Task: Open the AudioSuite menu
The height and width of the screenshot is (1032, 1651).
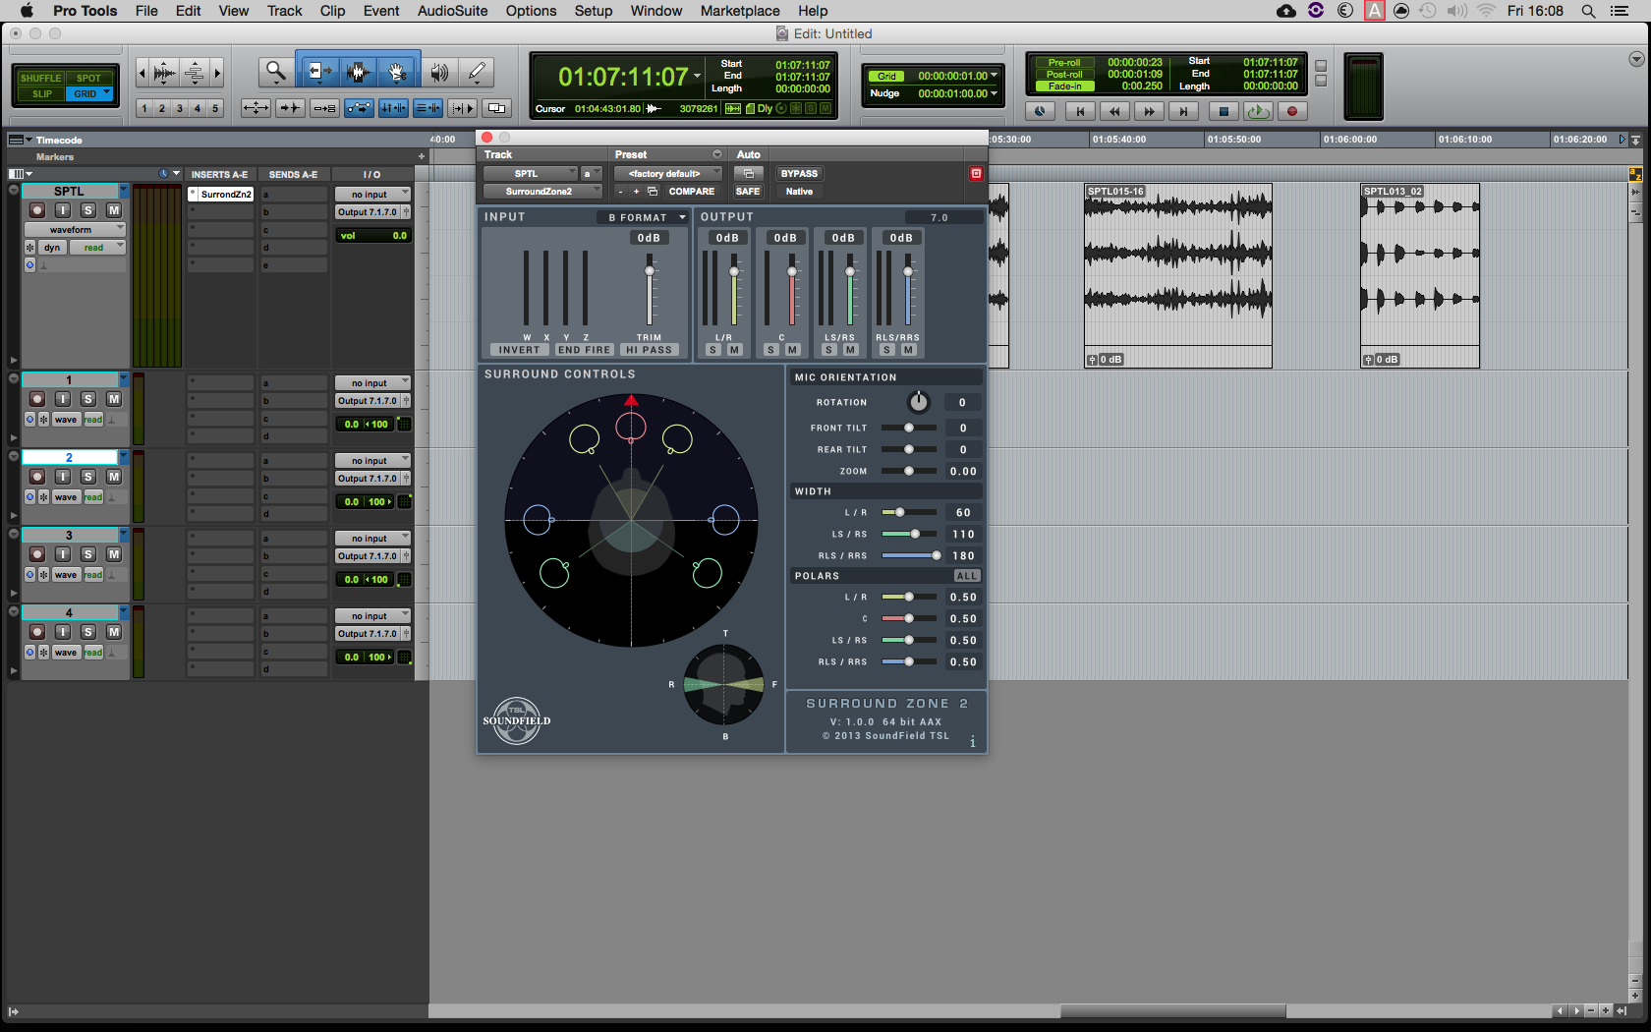Action: point(452,11)
